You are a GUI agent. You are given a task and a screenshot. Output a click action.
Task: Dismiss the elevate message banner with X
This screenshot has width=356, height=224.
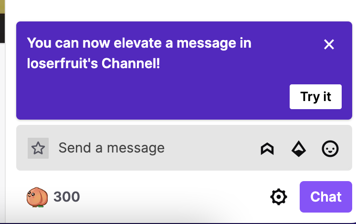(329, 45)
